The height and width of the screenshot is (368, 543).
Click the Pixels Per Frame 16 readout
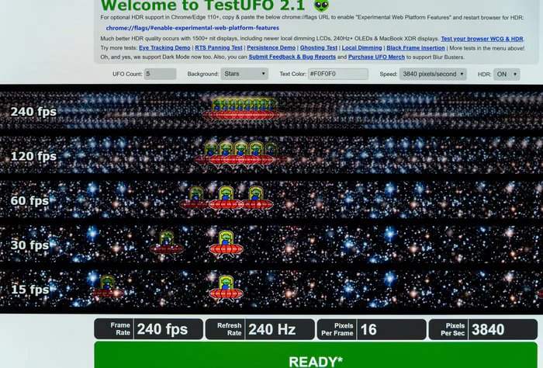pos(372,329)
